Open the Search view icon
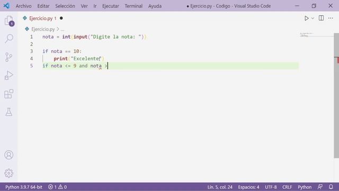339x191 pixels. (x=9, y=39)
